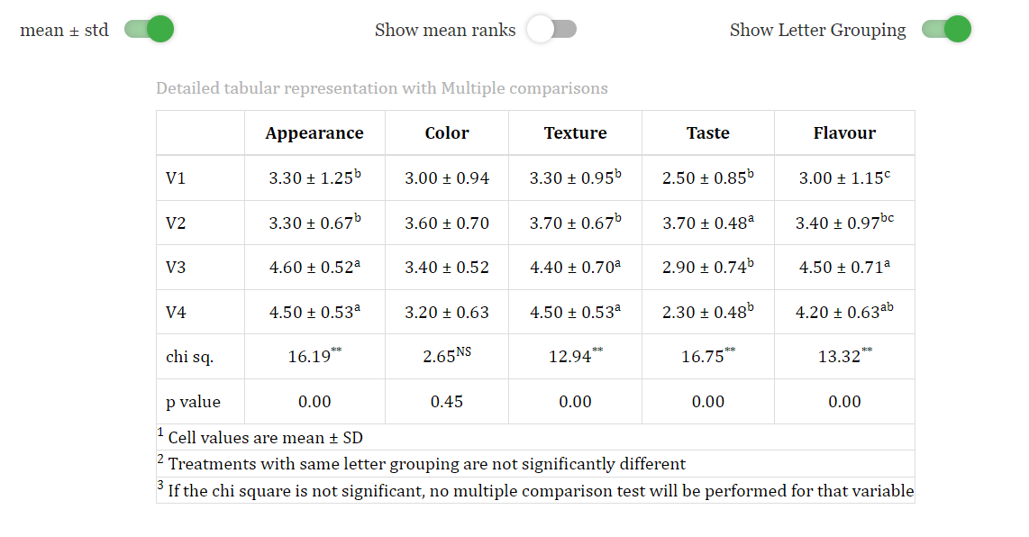This screenshot has height=537, width=1029.
Task: Select the Flavour column header
Action: click(844, 133)
